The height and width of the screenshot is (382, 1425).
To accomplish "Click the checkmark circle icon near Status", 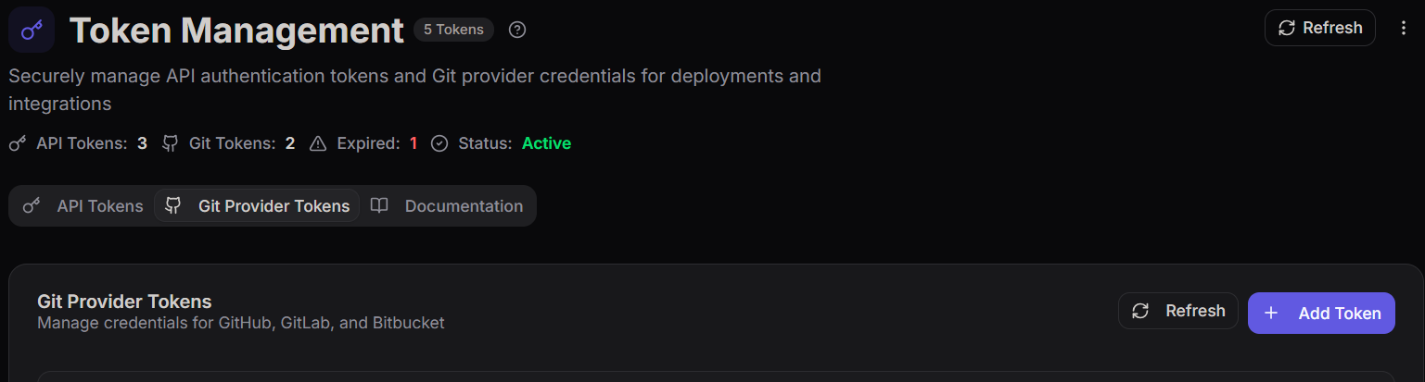I will 439,143.
